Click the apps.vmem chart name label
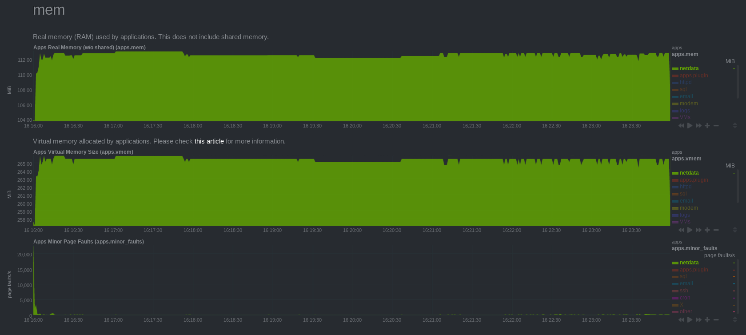 pyautogui.click(x=686, y=159)
